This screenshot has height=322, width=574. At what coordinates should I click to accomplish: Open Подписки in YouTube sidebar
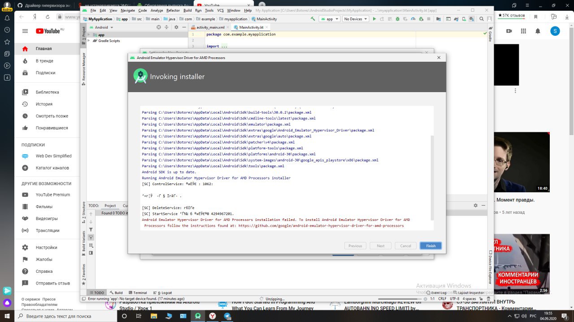(48, 72)
